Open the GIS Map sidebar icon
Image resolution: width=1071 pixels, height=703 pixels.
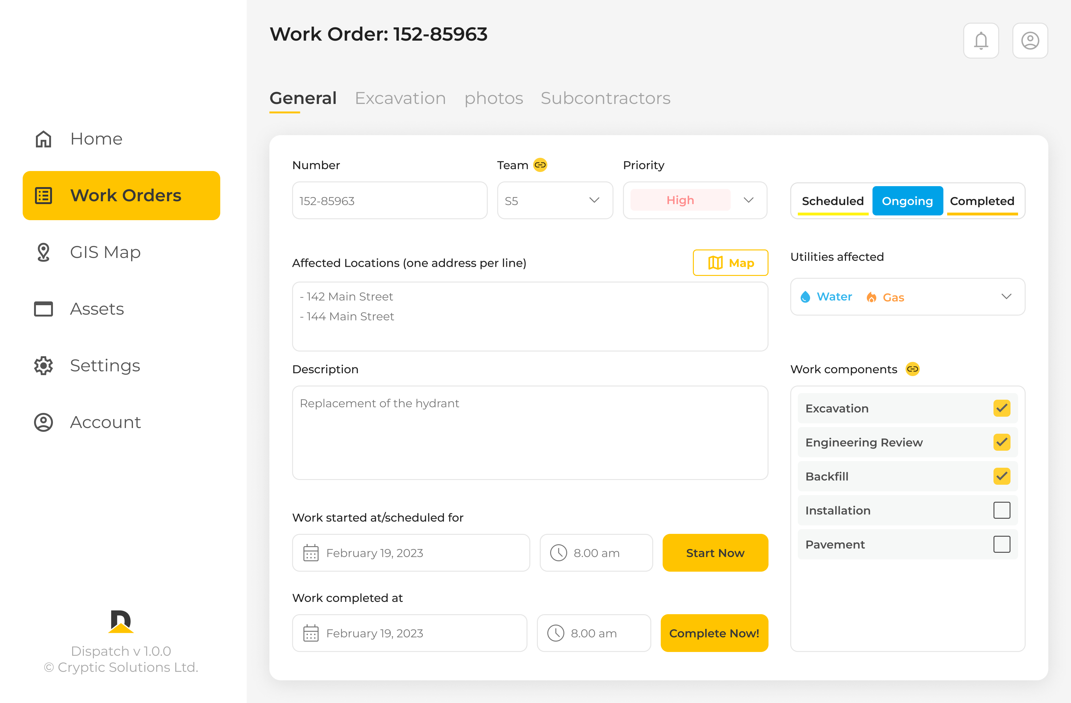(43, 252)
